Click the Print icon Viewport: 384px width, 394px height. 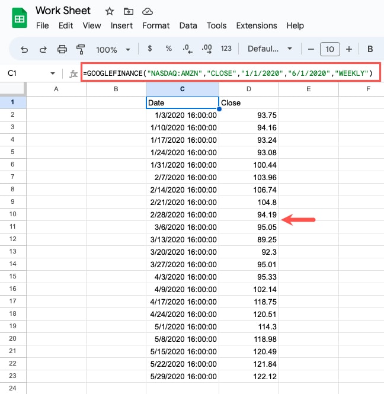pos(62,49)
